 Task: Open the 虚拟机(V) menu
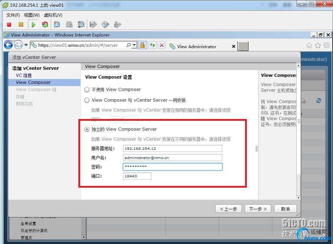(53, 15)
